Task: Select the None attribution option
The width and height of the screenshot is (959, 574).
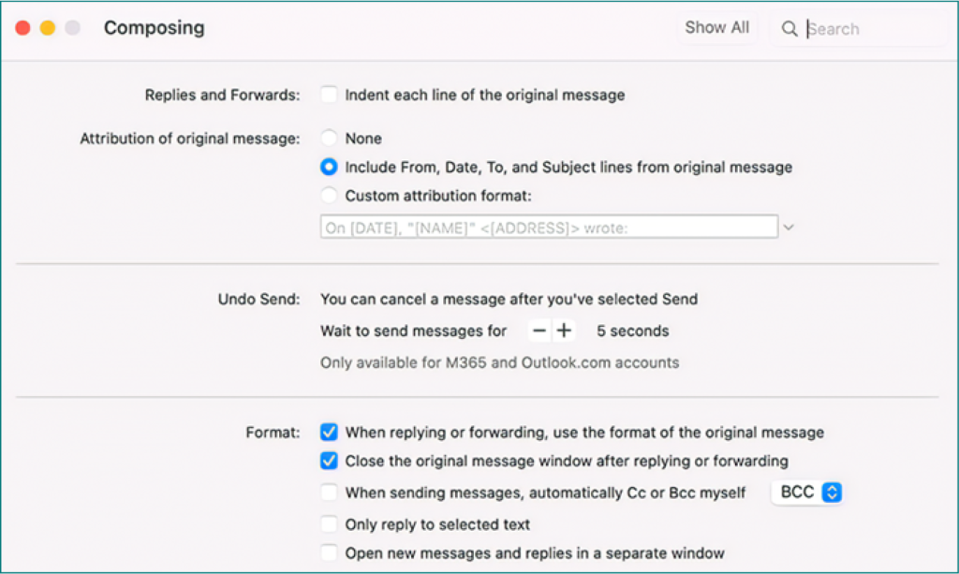Action: click(x=329, y=137)
